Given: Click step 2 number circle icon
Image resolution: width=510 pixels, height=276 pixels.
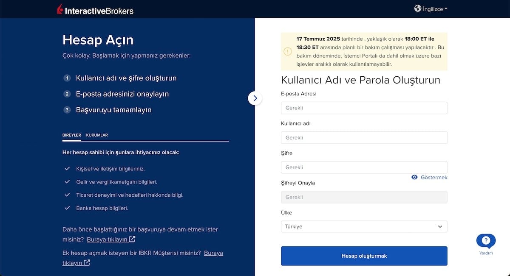Looking at the screenshot, I should pyautogui.click(x=67, y=94).
